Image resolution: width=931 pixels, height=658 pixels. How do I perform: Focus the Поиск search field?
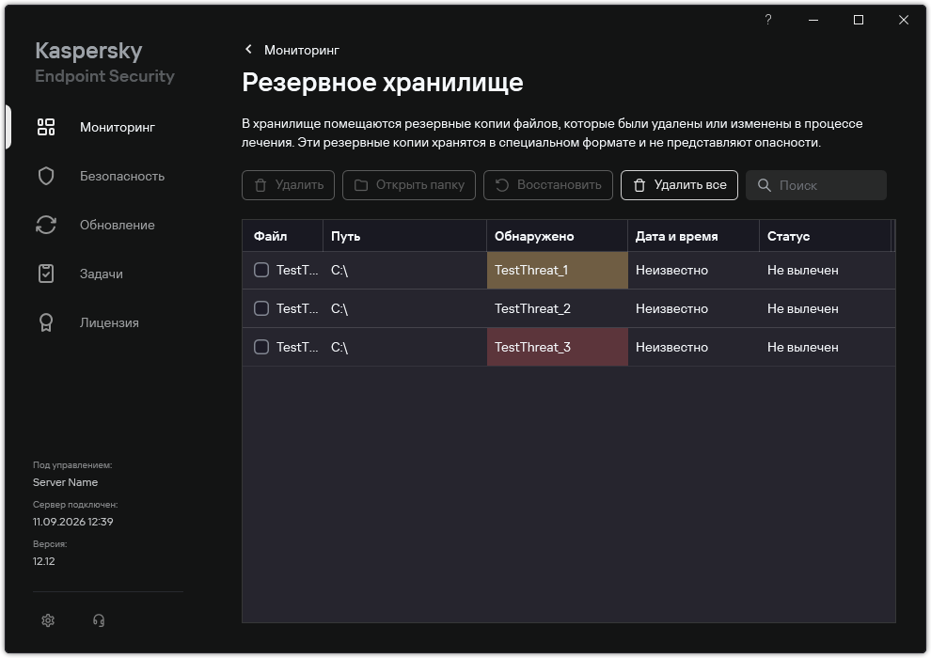(x=816, y=185)
